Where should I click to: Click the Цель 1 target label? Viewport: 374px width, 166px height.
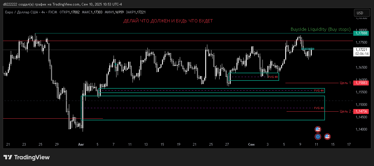tap(345, 83)
